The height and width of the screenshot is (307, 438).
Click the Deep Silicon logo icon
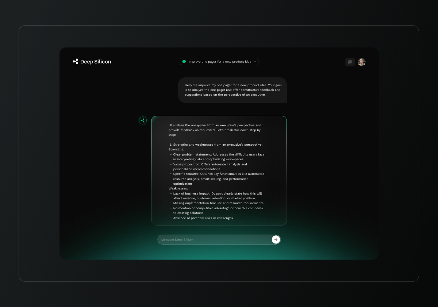coord(76,62)
